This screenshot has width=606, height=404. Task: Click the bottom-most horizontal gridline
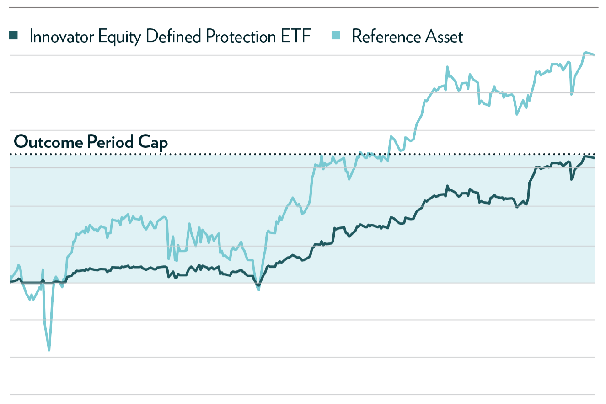click(302, 394)
